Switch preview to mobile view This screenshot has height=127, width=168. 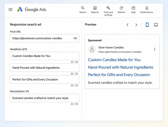click(147, 25)
